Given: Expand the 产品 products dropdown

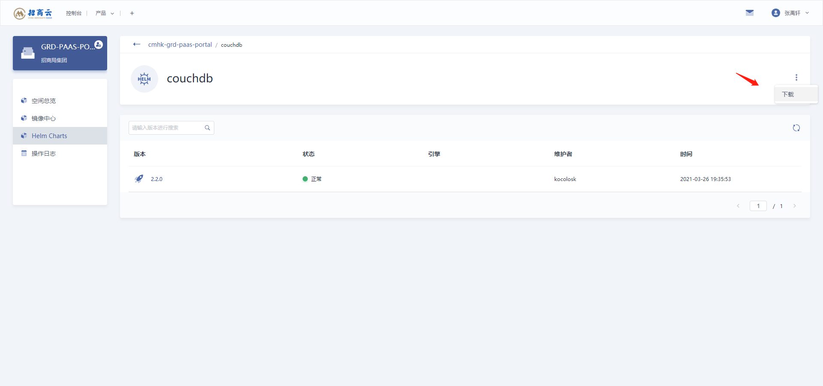Looking at the screenshot, I should (x=105, y=13).
